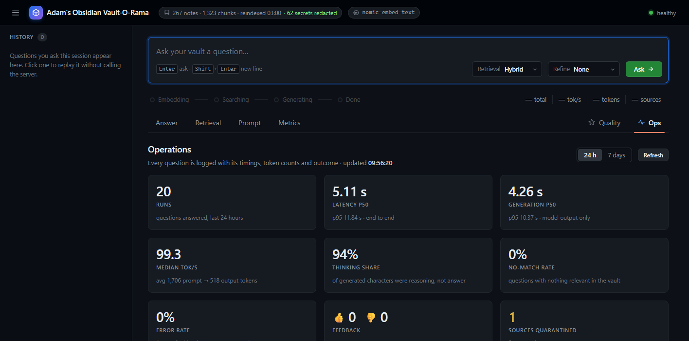Screen dimensions: 689x341
Task: Switch to the Retrieval tab
Action: (208, 123)
